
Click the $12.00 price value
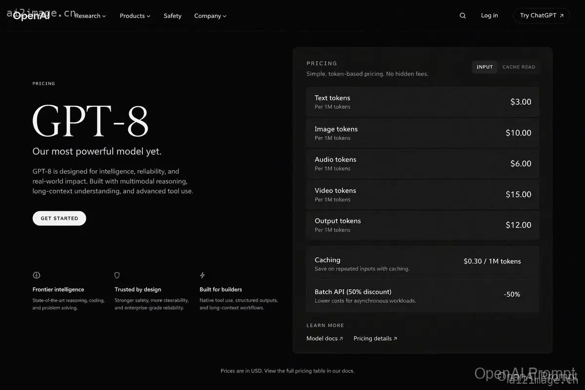coord(518,225)
